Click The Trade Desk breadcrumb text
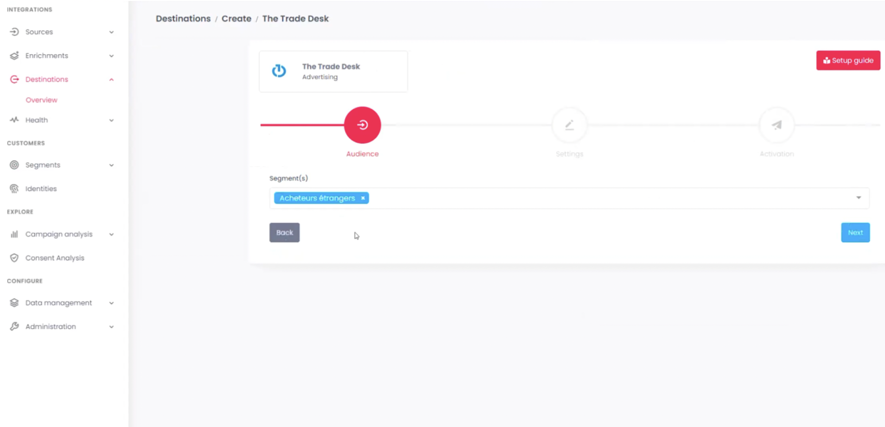The height and width of the screenshot is (427, 885). 295,19
